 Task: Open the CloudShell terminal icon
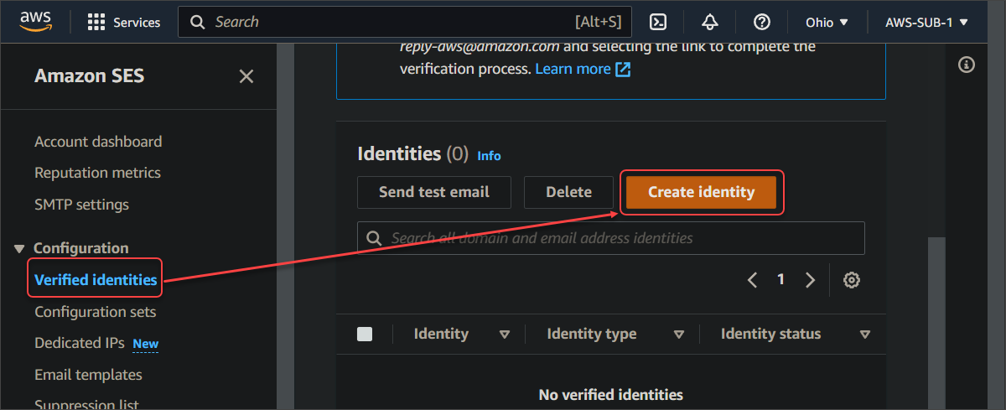click(x=659, y=22)
